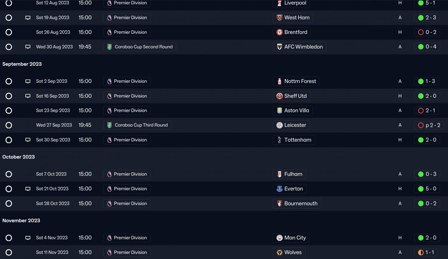Screen dimensions: 448x259
Task: Click the October 2023 month header
Action: 19,157
